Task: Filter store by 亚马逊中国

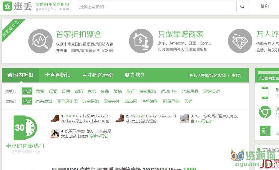Action: [x=67, y=101]
